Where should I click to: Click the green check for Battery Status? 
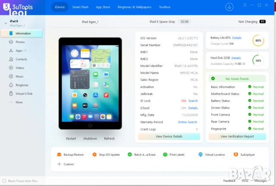point(250,101)
